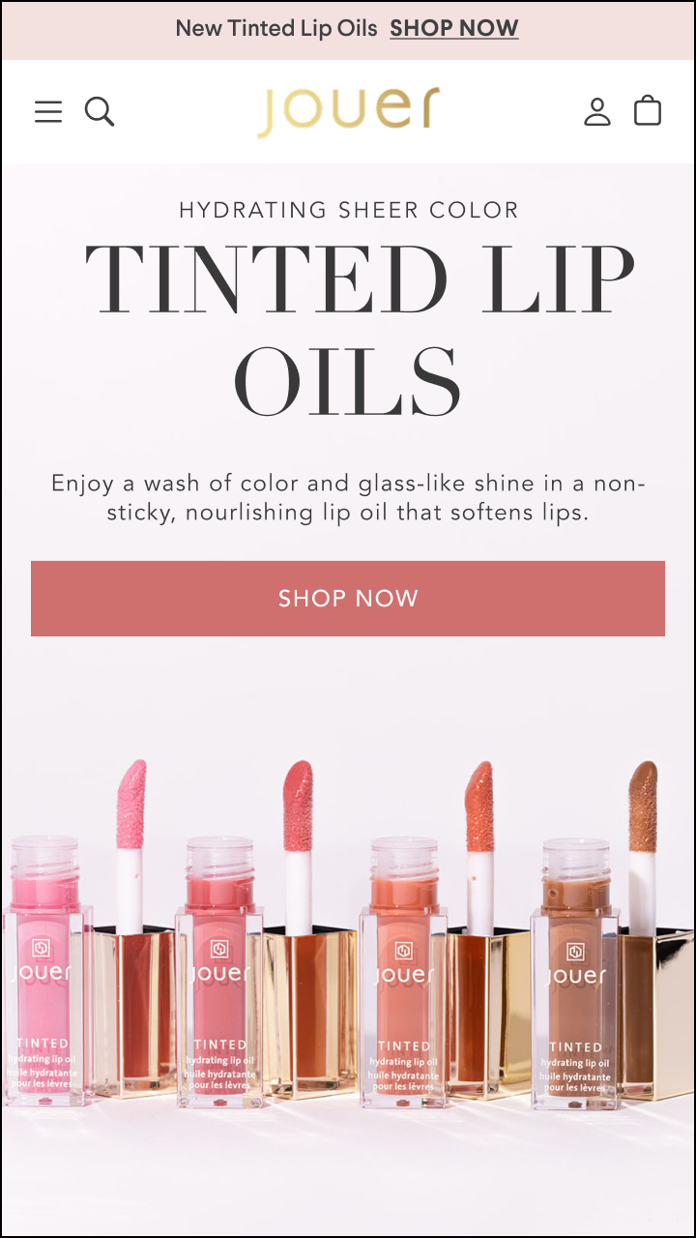This screenshot has width=696, height=1238.
Task: Tap the coral SHOP NOW button
Action: click(x=348, y=599)
